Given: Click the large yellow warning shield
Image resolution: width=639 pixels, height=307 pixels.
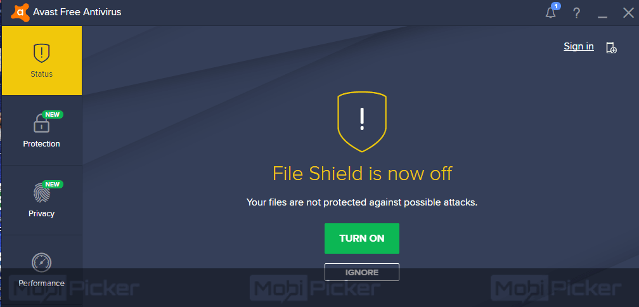Looking at the screenshot, I should click(362, 122).
